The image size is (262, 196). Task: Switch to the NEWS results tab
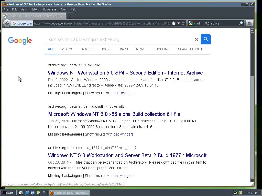(x=141, y=49)
